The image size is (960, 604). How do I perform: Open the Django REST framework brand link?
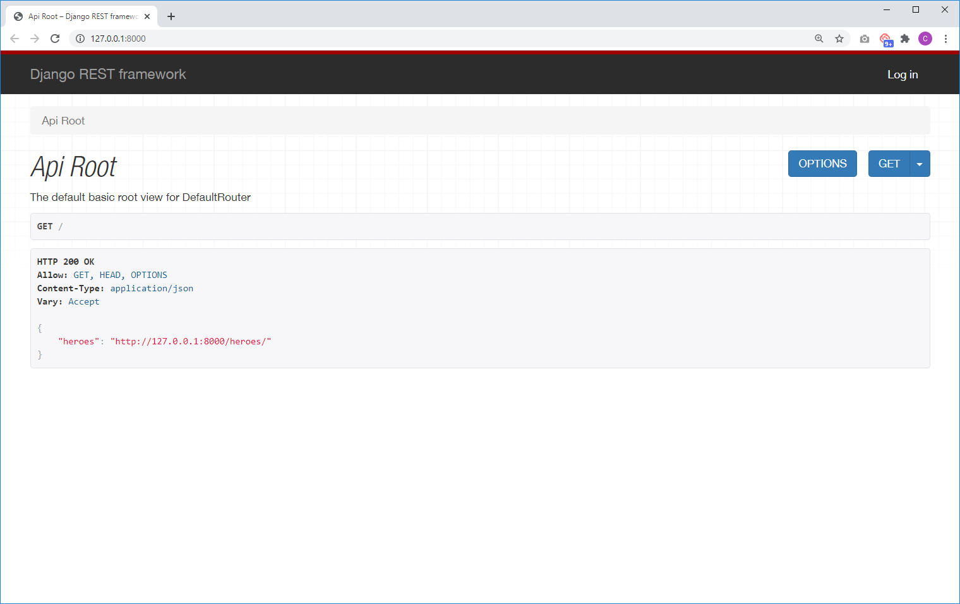click(x=108, y=75)
